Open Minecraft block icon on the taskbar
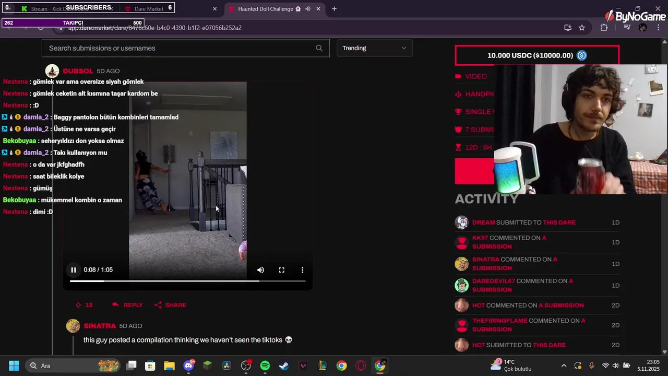This screenshot has width=668, height=376. pos(208,366)
